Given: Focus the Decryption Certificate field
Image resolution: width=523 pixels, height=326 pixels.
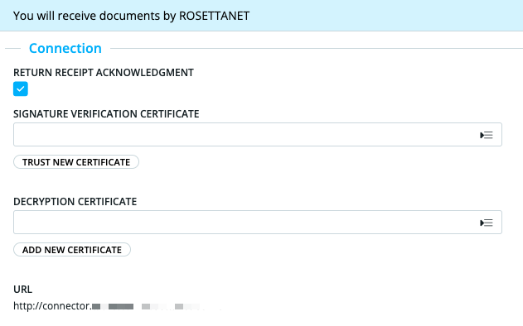Looking at the screenshot, I should coord(258,222).
